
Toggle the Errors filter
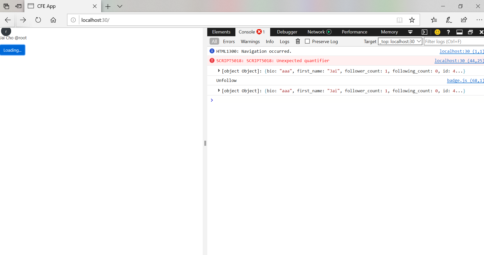229,41
